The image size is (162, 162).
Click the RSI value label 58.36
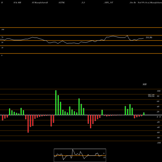tap(149, 38)
